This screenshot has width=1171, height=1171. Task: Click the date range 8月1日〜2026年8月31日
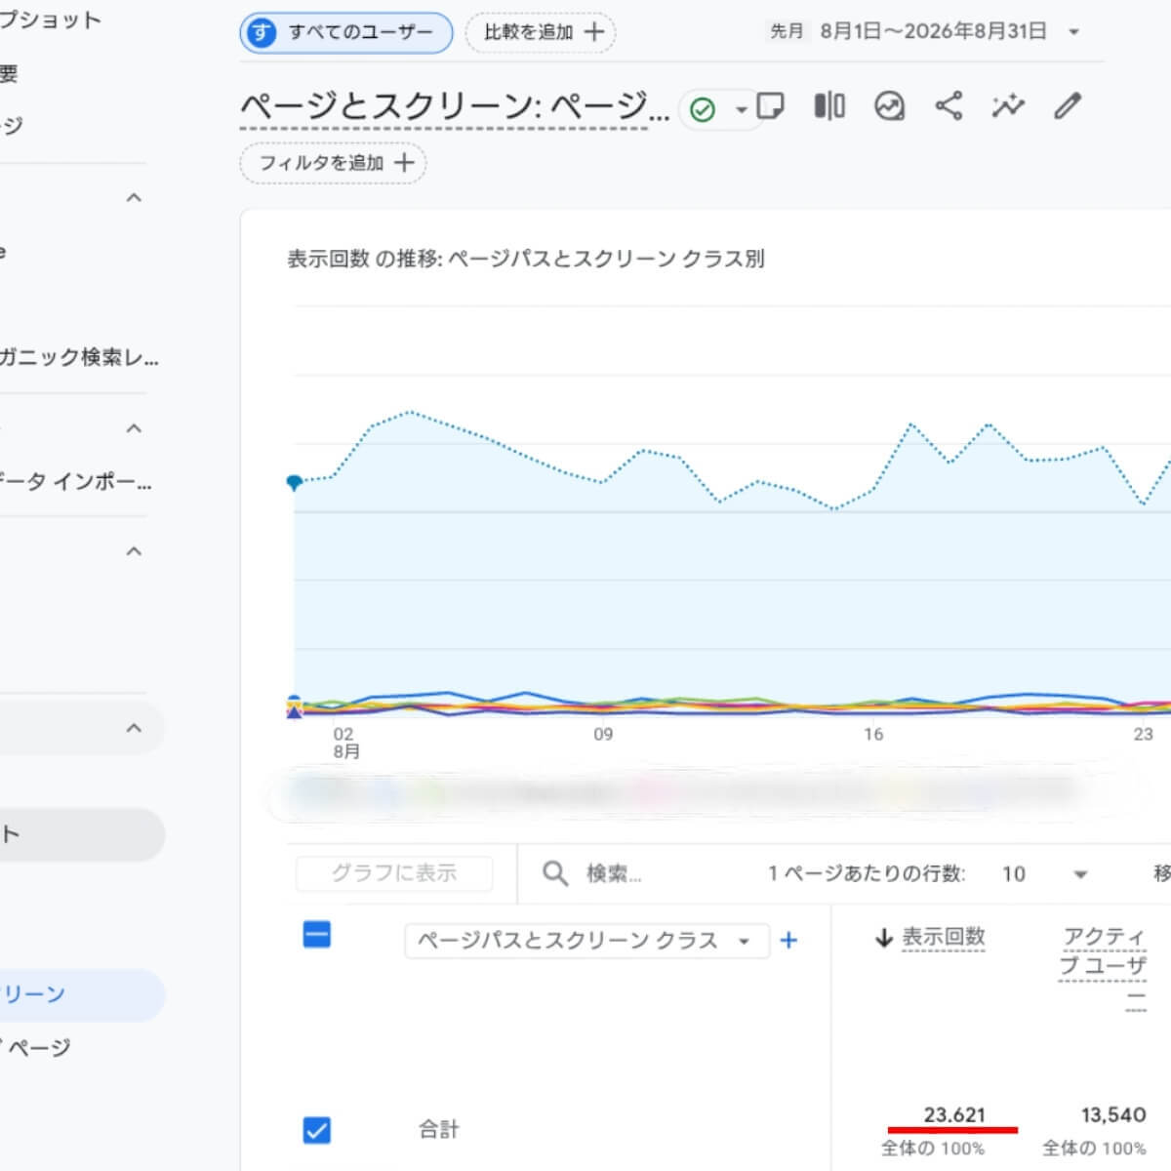(x=933, y=31)
